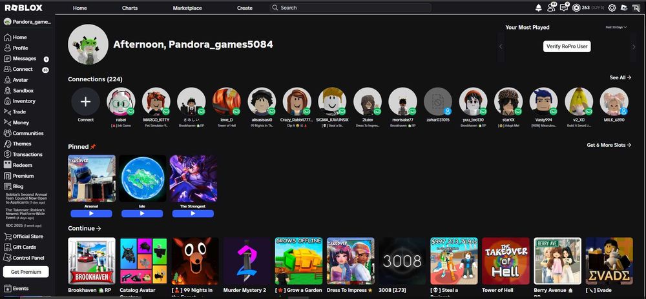Image resolution: width=646 pixels, height=299 pixels.
Task: Open Tower of Hell game thumbnail
Action: [x=506, y=261]
